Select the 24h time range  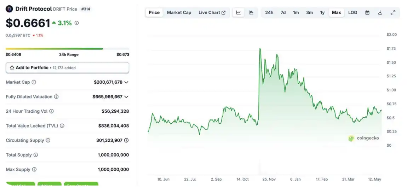coord(269,13)
